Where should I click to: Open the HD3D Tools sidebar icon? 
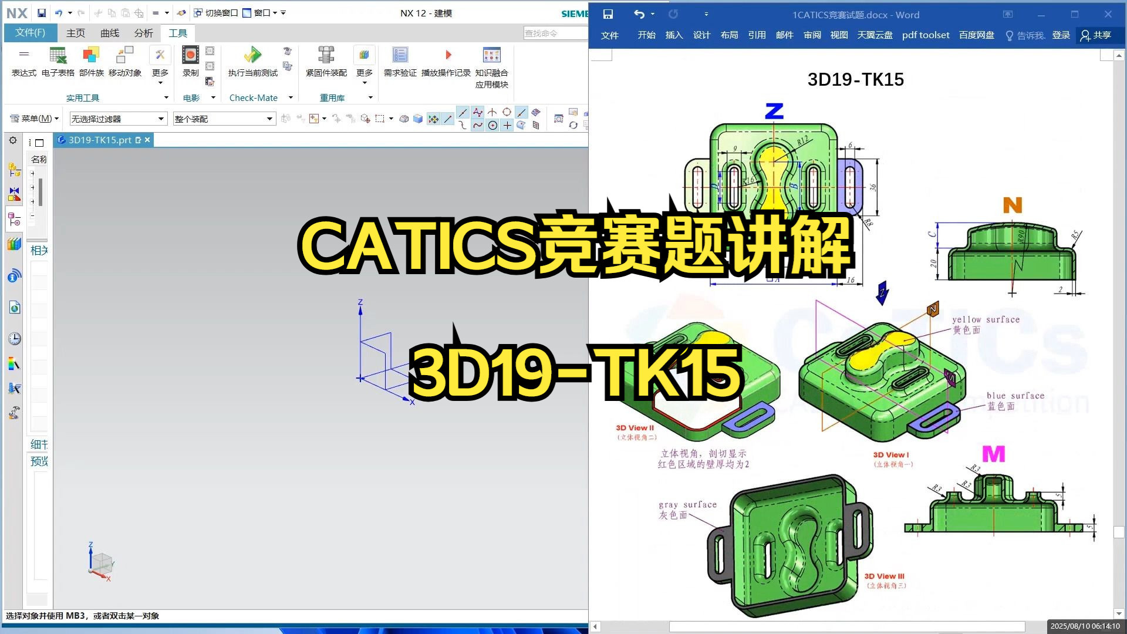click(x=14, y=276)
